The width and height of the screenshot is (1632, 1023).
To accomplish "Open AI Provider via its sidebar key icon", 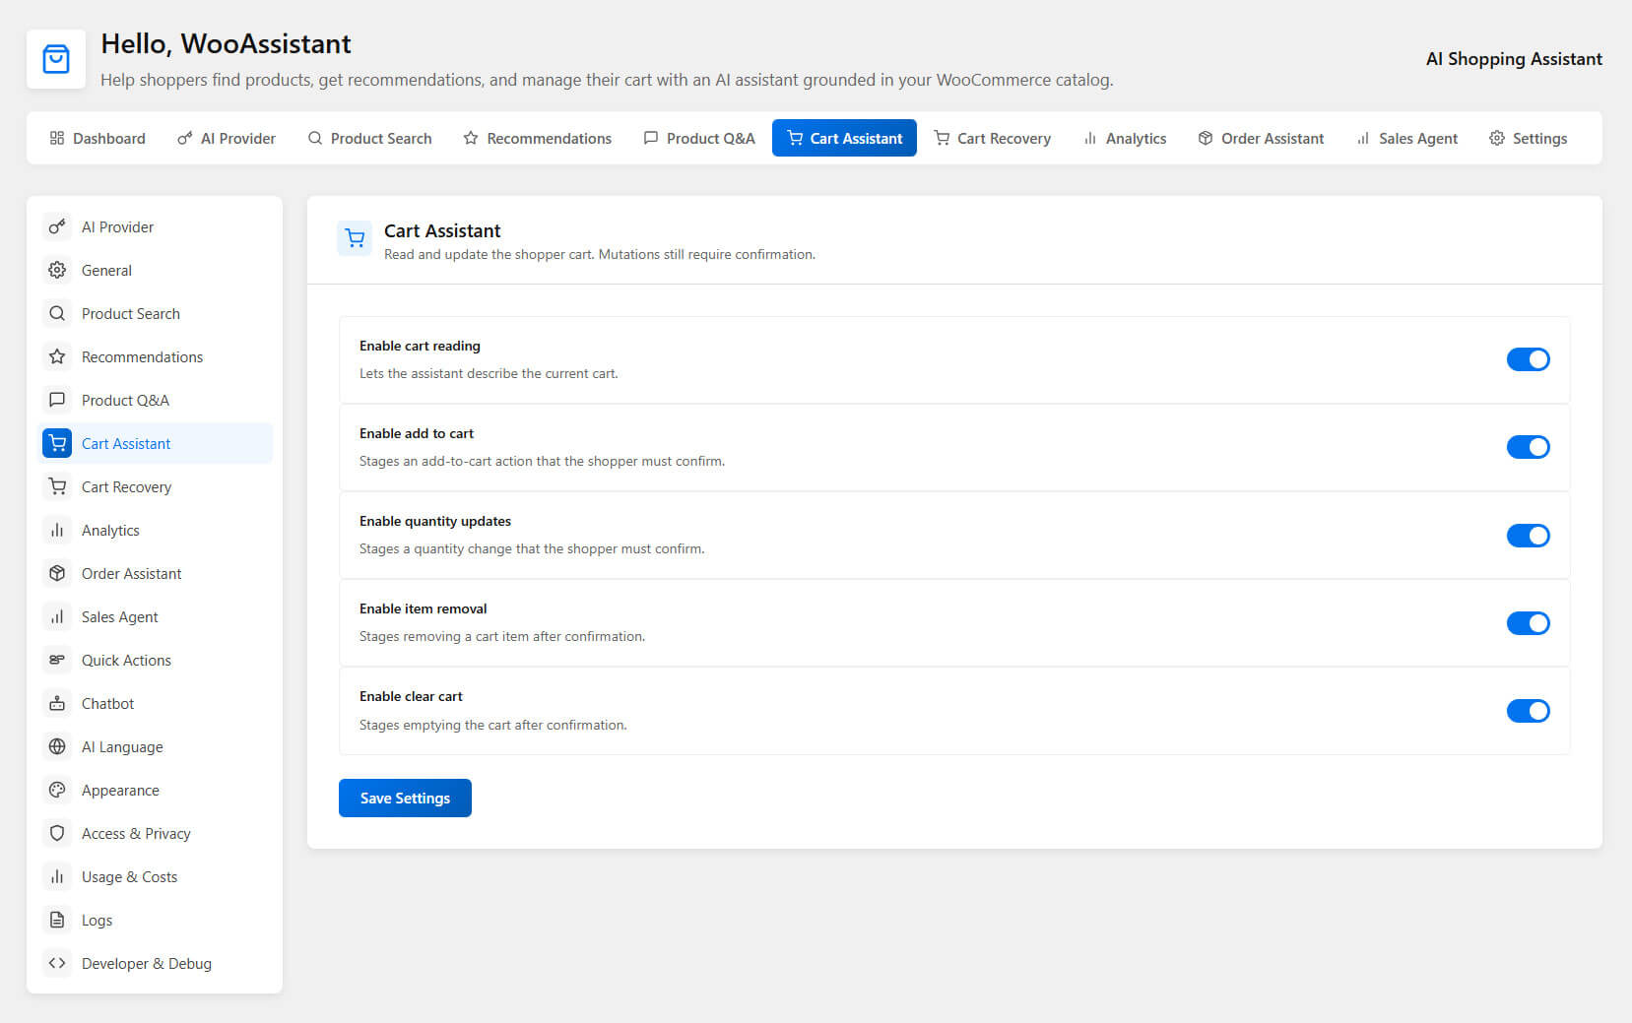I will (x=57, y=226).
